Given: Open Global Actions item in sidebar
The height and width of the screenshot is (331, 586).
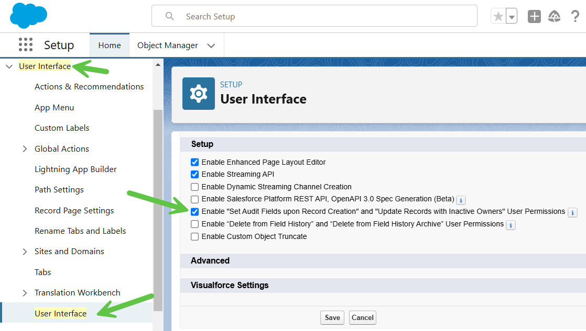Looking at the screenshot, I should (62, 149).
